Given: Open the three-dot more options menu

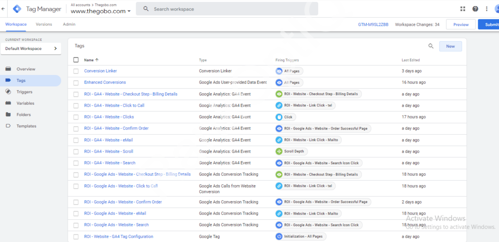Looking at the screenshot, I should point(487,9).
